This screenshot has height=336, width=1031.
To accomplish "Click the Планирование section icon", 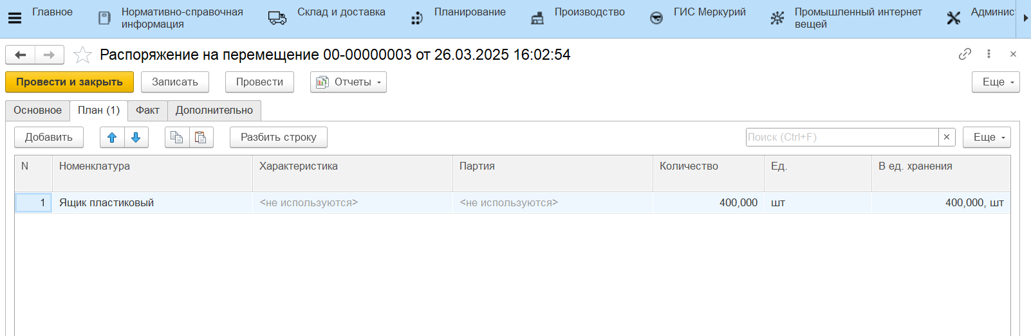I will 417,18.
